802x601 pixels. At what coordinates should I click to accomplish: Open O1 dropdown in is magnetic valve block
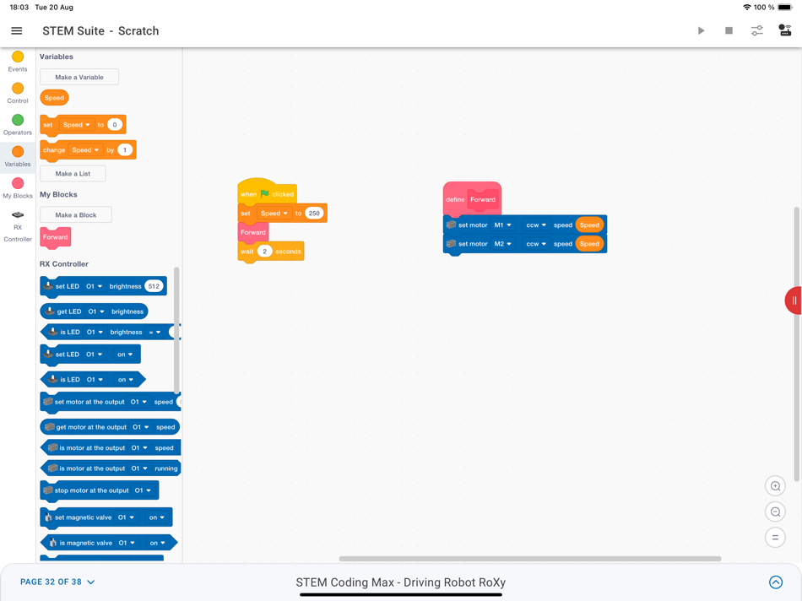click(127, 544)
